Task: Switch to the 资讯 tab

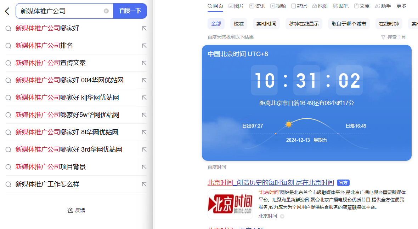Action: click(x=257, y=6)
